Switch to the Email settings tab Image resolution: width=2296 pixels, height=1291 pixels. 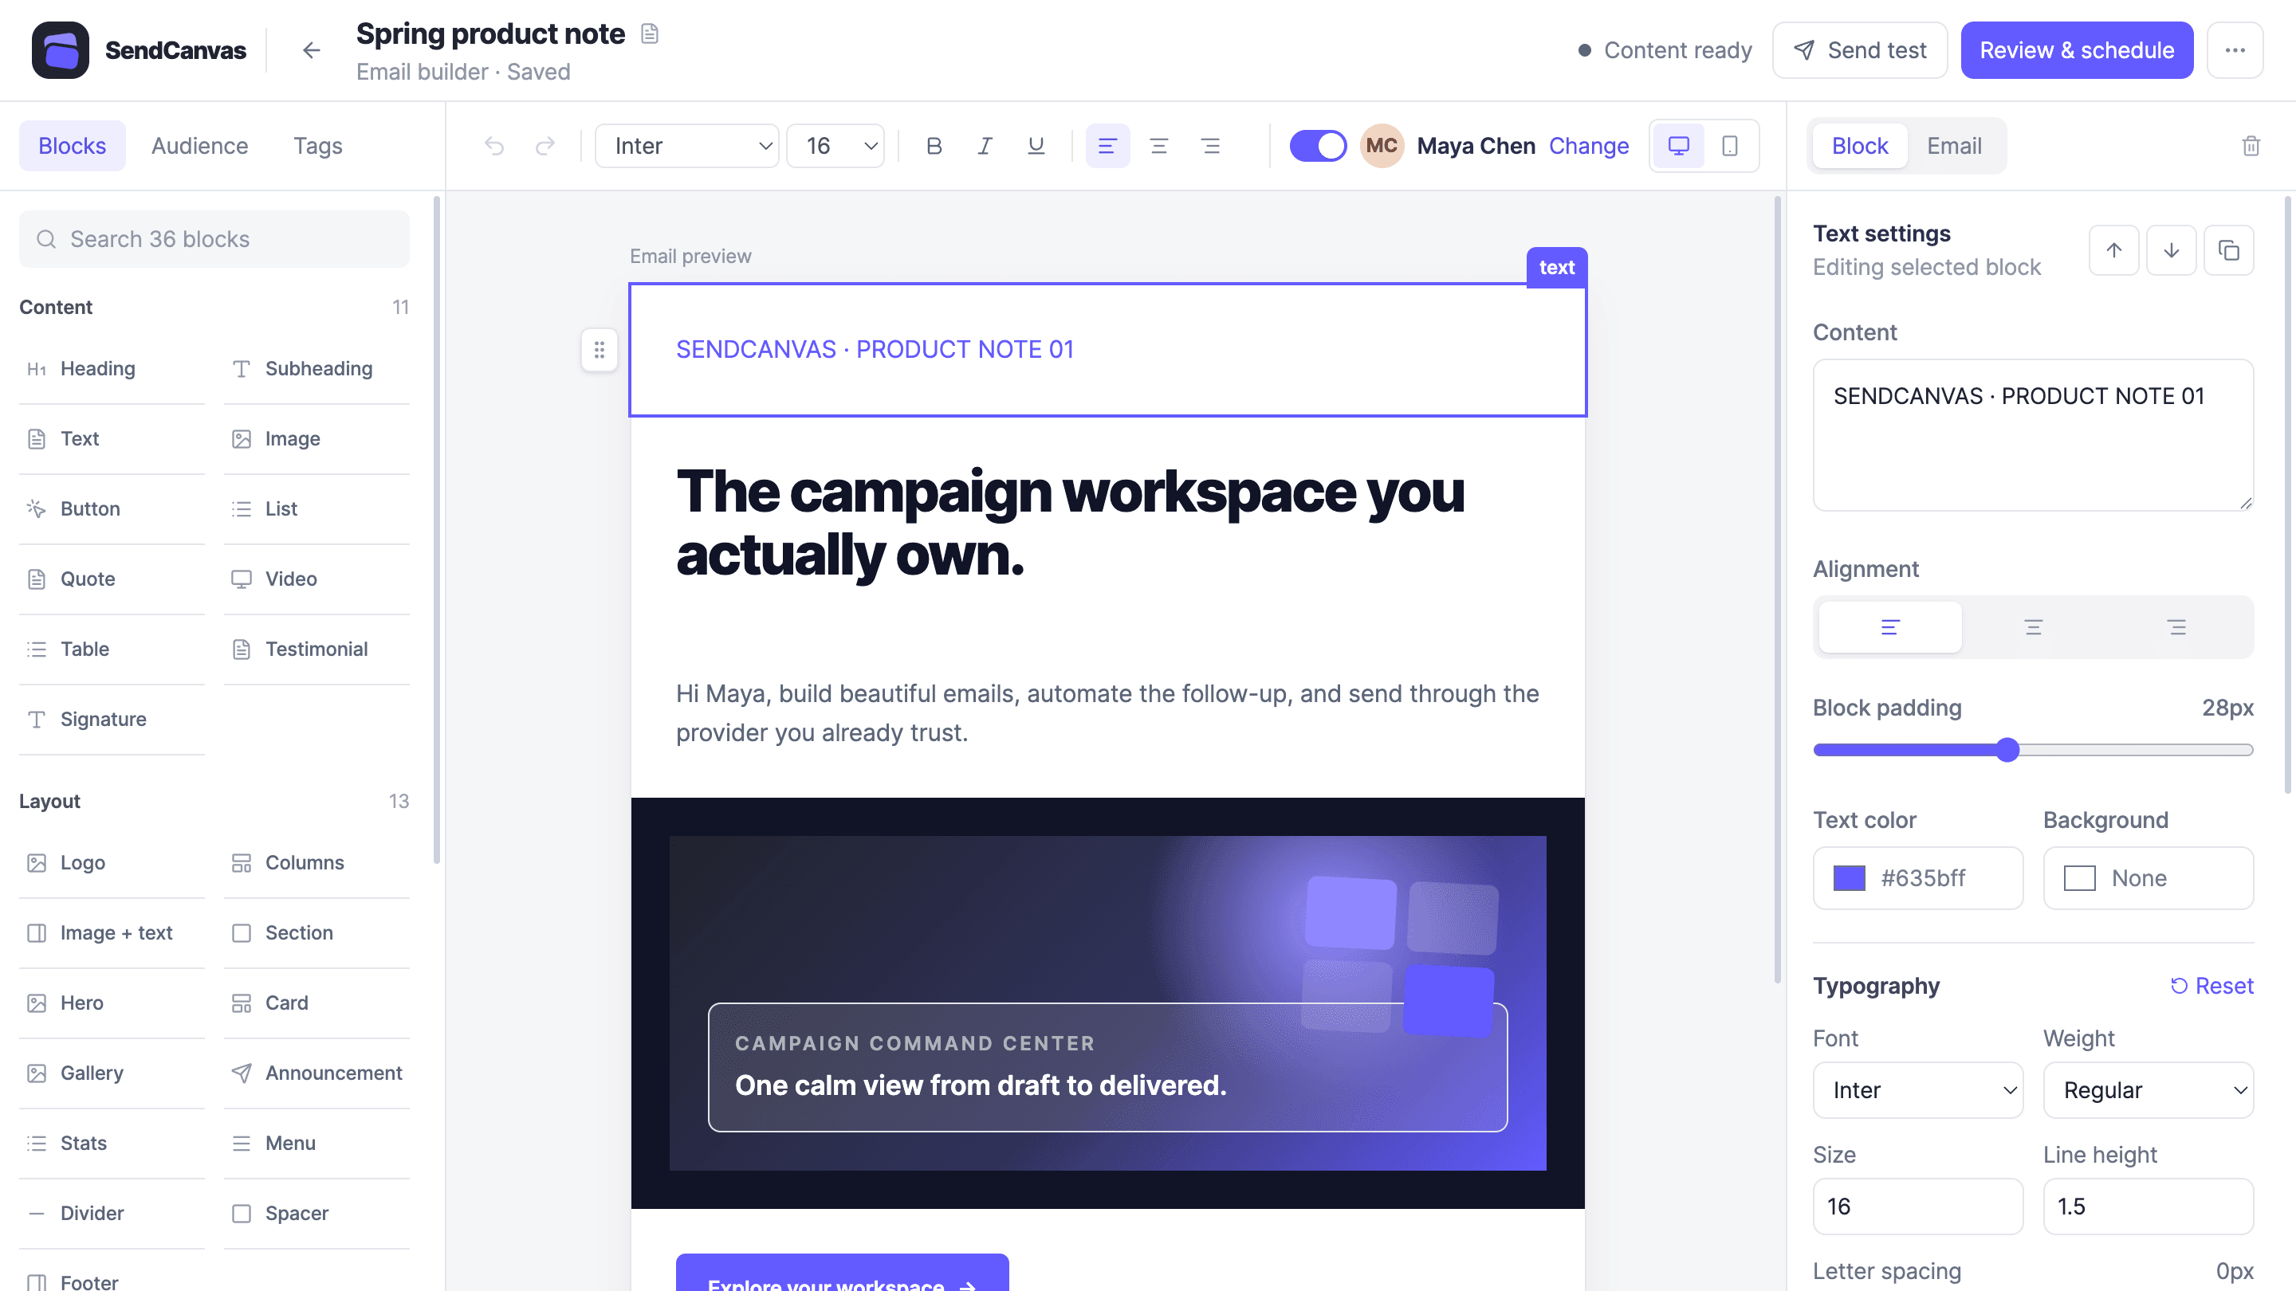1954,145
